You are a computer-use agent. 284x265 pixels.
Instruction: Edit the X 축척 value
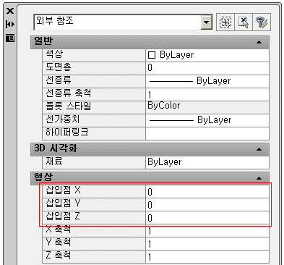(207, 231)
